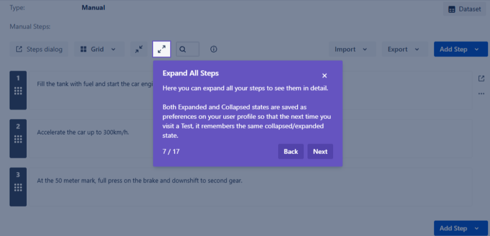Click the Collapse All Steps icon
Image resolution: width=490 pixels, height=236 pixels.
[x=139, y=49]
